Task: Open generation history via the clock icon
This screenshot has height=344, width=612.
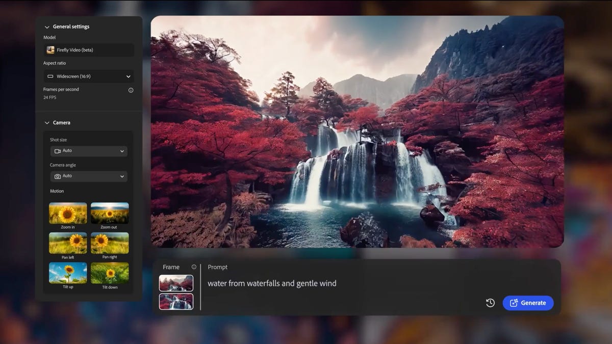Action: tap(490, 303)
